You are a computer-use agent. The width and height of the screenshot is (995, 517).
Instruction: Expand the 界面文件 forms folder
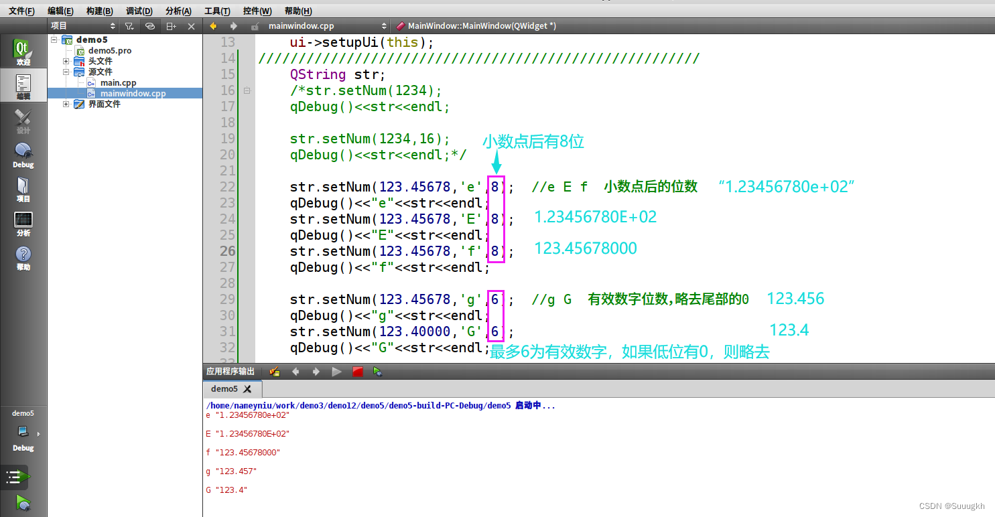[66, 104]
